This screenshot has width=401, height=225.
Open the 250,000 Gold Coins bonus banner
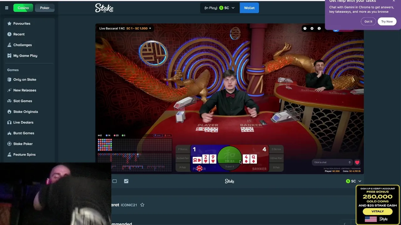[378, 205]
